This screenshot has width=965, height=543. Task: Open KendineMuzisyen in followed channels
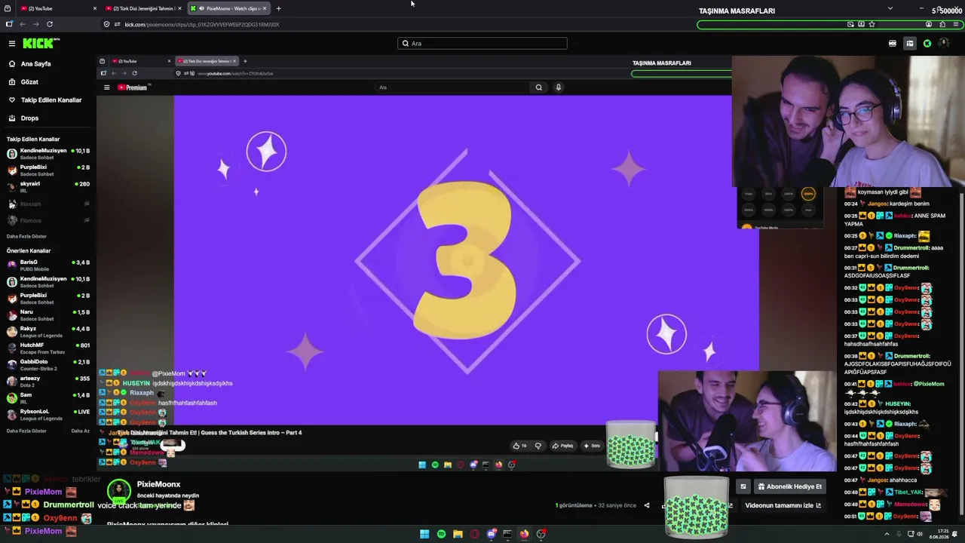click(48, 153)
